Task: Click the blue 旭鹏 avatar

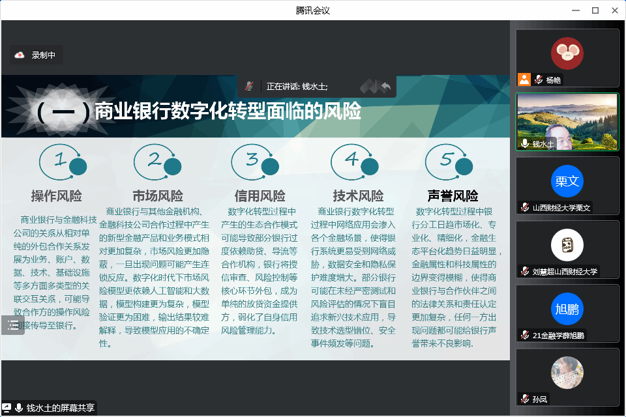Action: click(x=567, y=309)
